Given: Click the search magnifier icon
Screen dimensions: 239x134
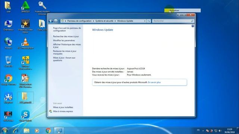Looking at the screenshot, I should pos(192,21).
